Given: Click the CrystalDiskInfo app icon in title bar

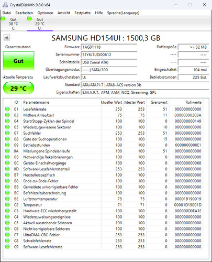Looking at the screenshot, I should [5, 5].
